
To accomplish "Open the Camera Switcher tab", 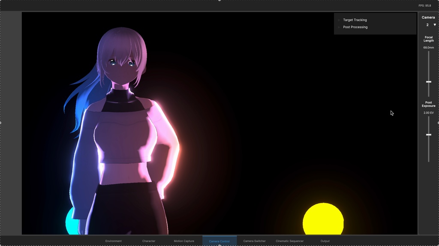I will 255,241.
